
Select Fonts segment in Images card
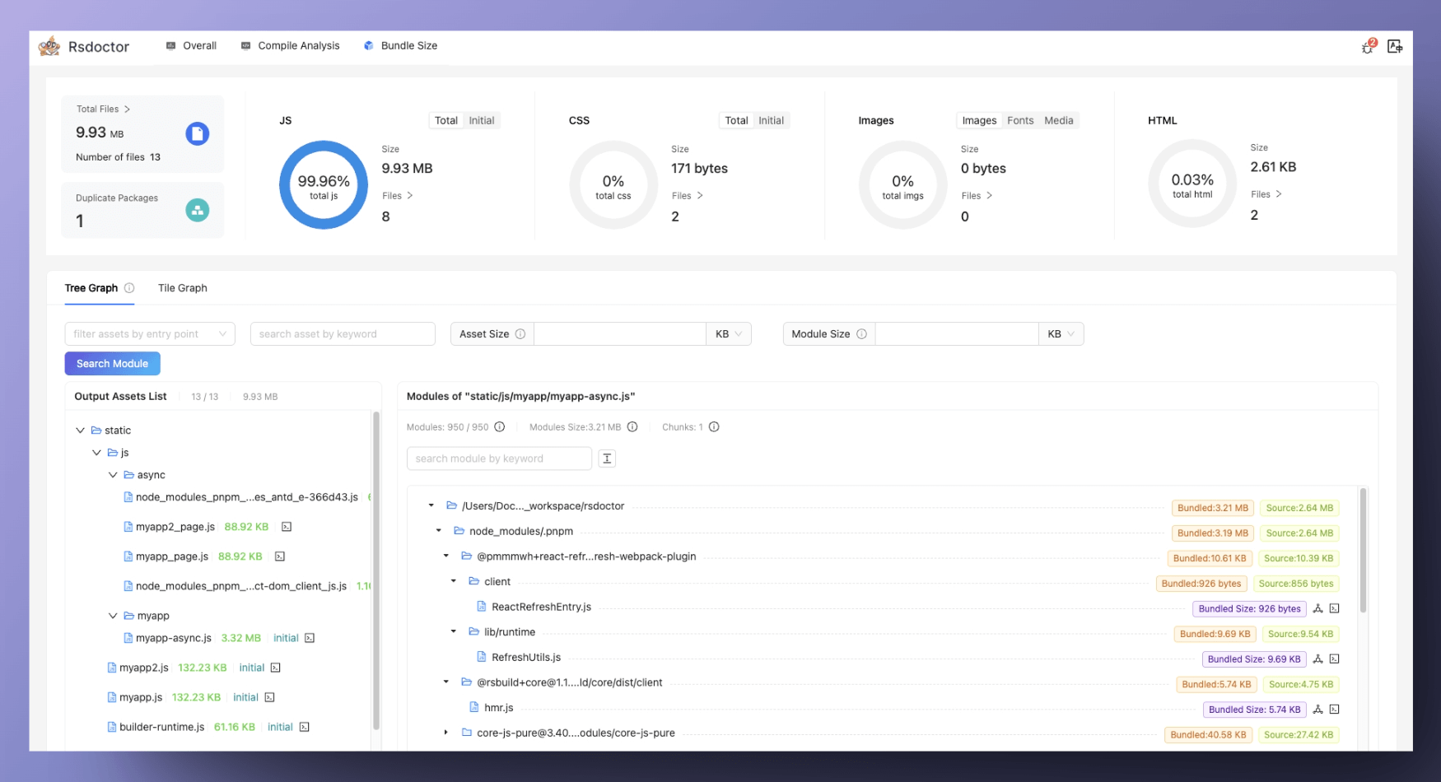(x=1020, y=120)
